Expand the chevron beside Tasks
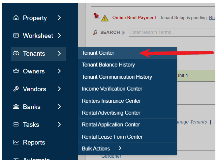Viewport: 218px width, 162px height. tap(59, 124)
